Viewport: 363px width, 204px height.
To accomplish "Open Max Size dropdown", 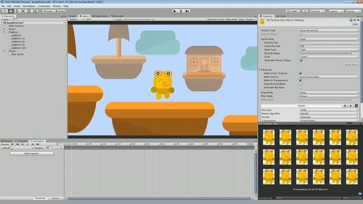I will pos(329,110).
